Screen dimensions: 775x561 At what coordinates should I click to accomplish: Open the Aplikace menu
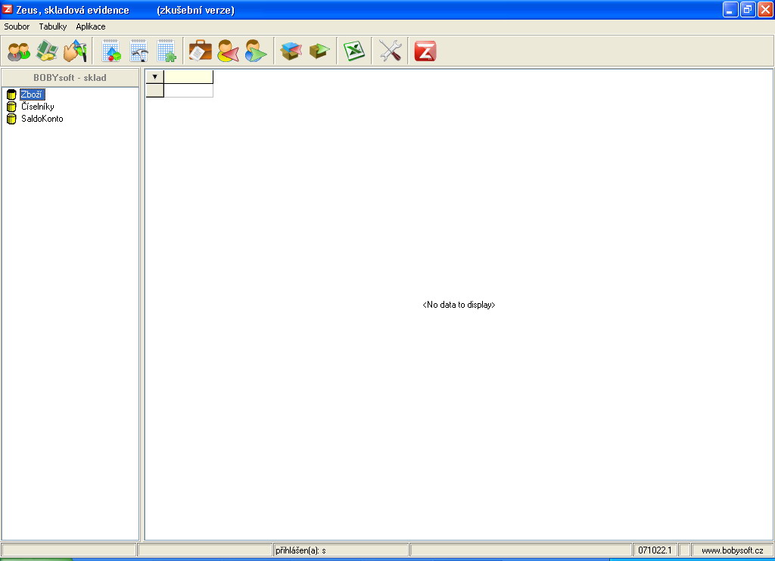[91, 26]
